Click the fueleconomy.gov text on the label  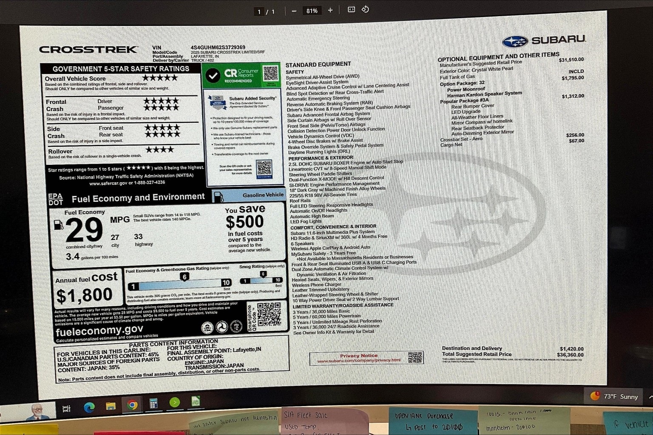tap(99, 331)
